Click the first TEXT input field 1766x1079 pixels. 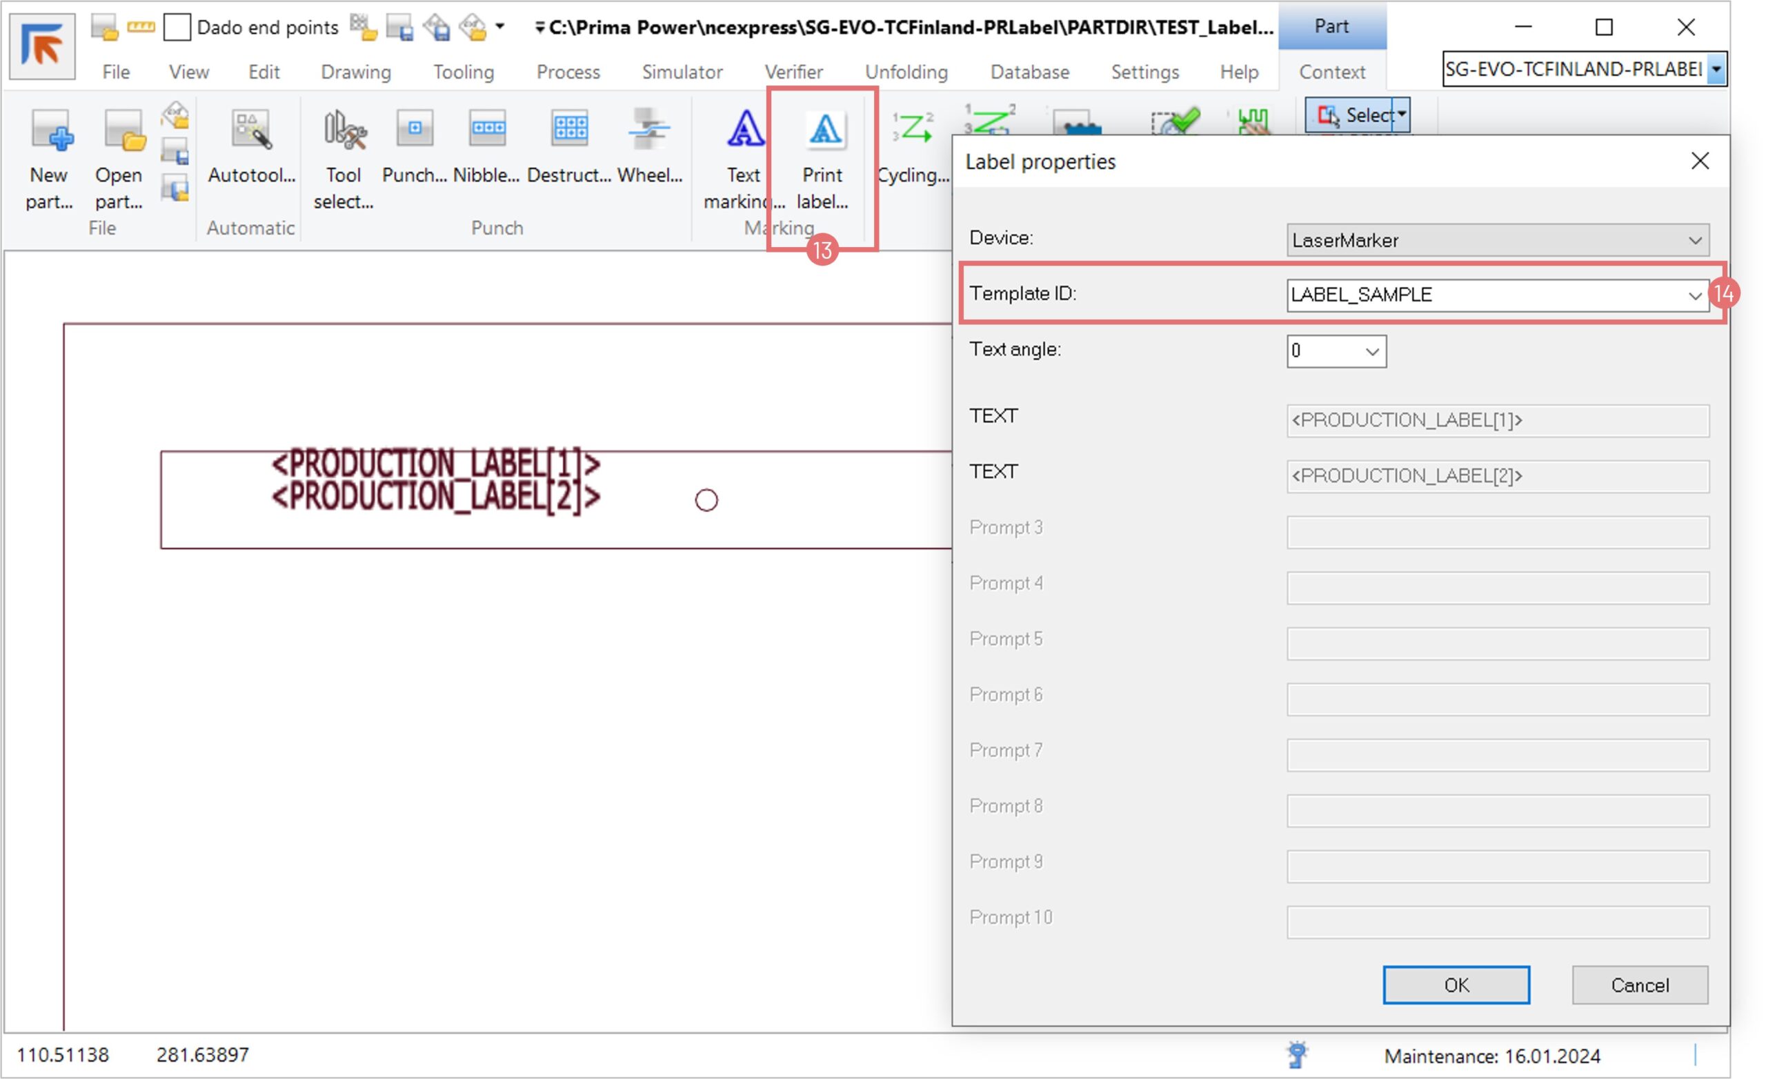click(x=1496, y=420)
